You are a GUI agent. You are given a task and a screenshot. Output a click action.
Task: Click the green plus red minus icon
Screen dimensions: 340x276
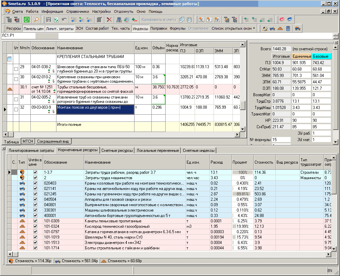(135, 20)
